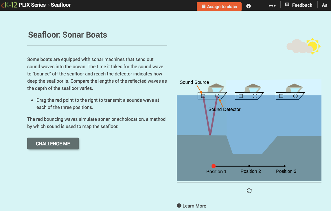Open the Aa display options dropdown
Viewport: 331px width, 211px height.
coord(324,5)
